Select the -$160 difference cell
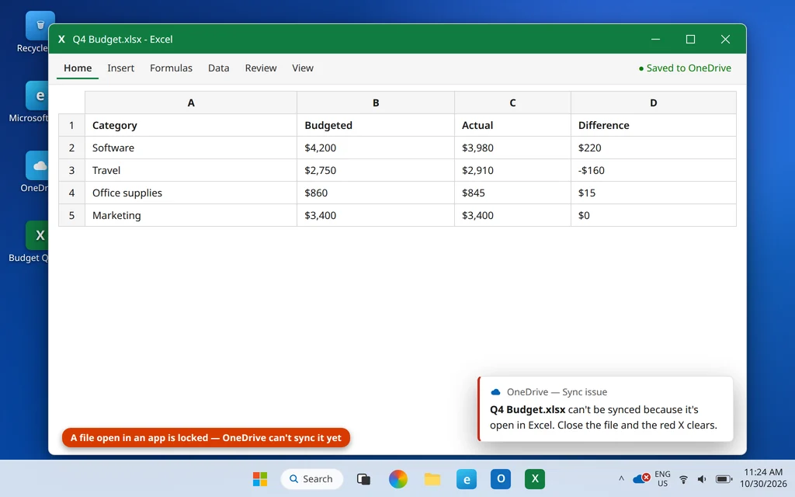The height and width of the screenshot is (497, 795). pyautogui.click(x=654, y=170)
